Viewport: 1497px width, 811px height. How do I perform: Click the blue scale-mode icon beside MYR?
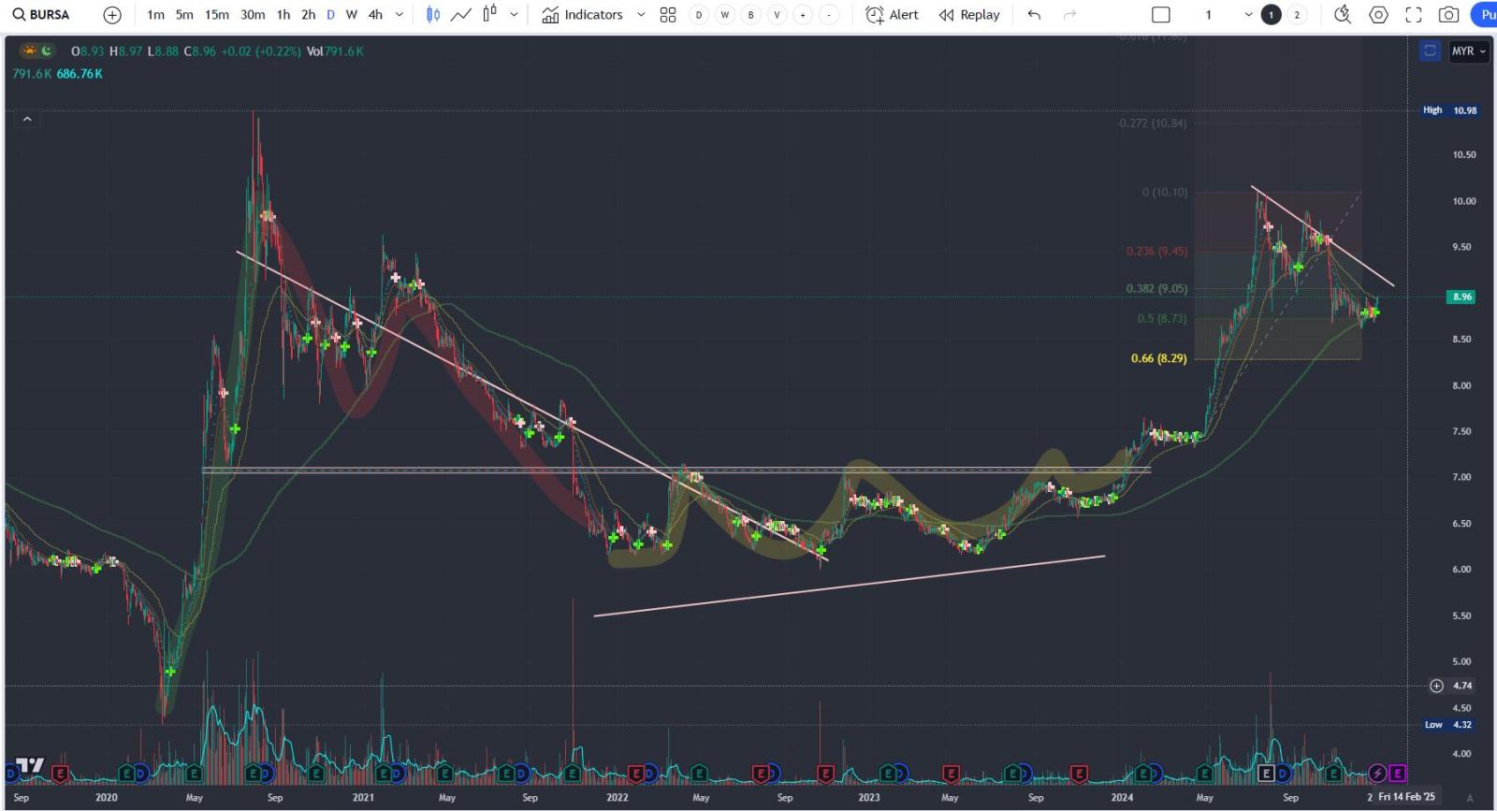1430,51
